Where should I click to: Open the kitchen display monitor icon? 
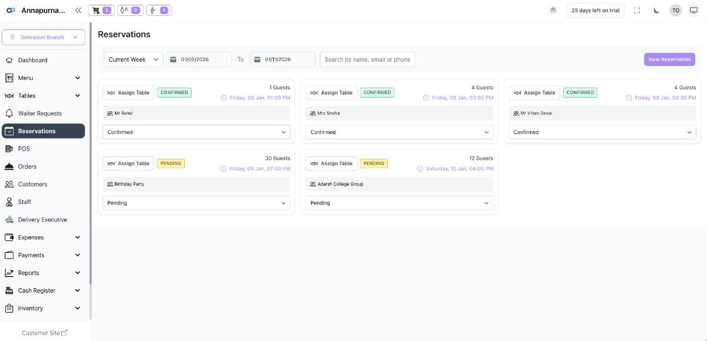tap(695, 10)
